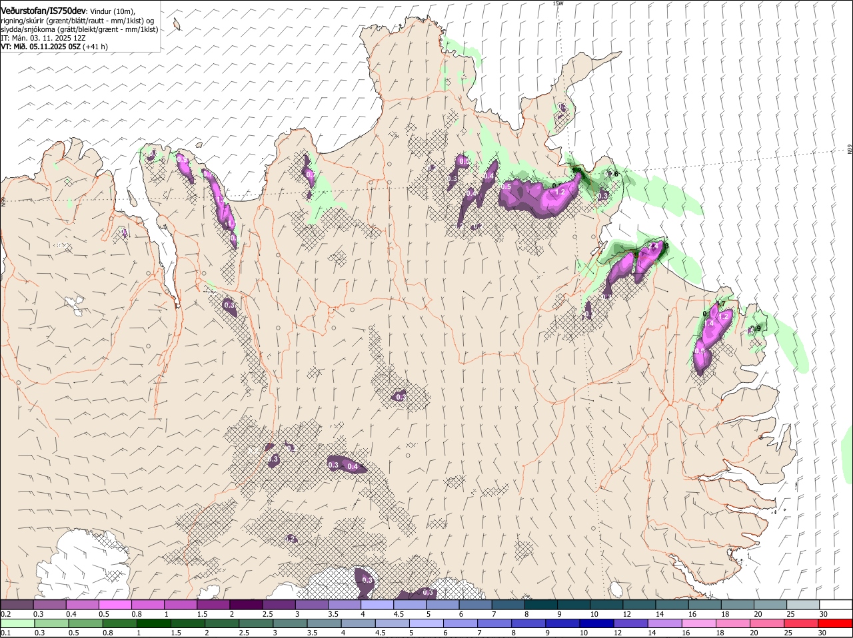
Task: Click white upper swatch above 30
Action: [x=835, y=604]
